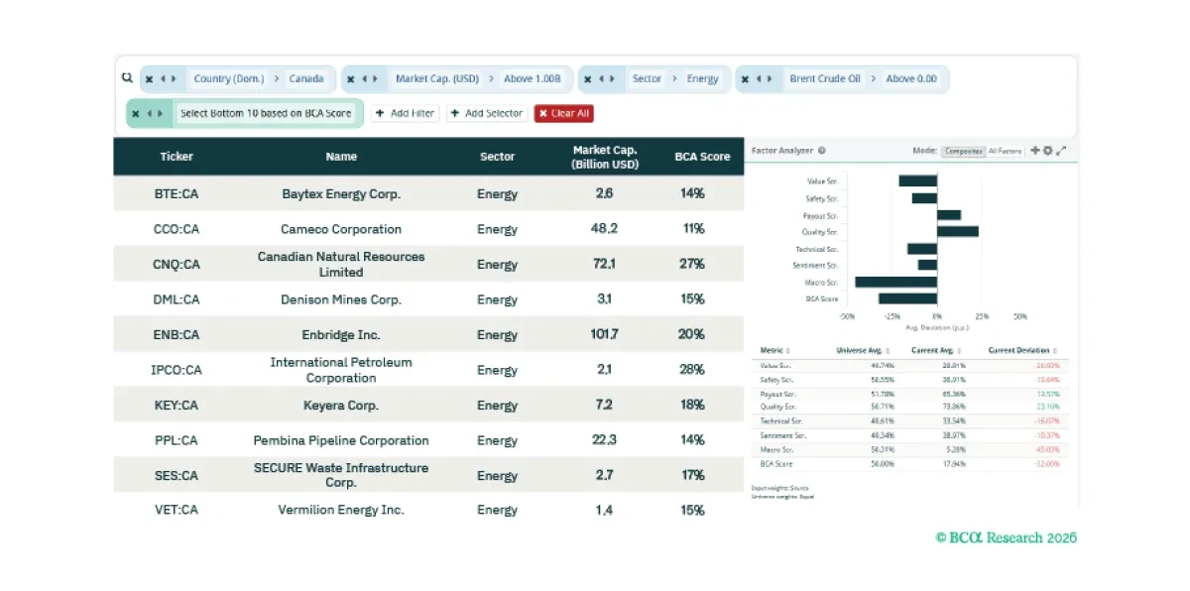Expand the Factor Analyzer to full screen
Image resolution: width=1190 pixels, height=591 pixels.
pyautogui.click(x=1061, y=151)
